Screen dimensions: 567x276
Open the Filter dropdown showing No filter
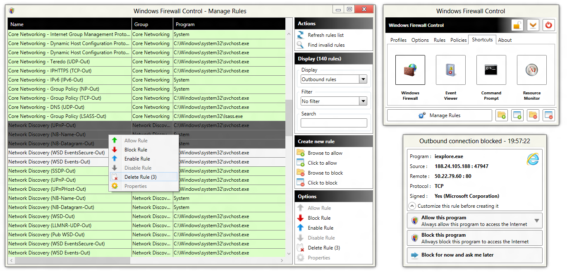(x=363, y=101)
